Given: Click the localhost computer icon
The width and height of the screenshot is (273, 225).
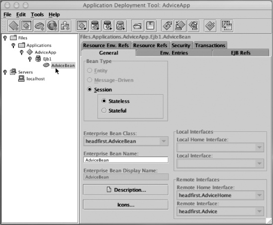Looking at the screenshot, I should (21, 79).
